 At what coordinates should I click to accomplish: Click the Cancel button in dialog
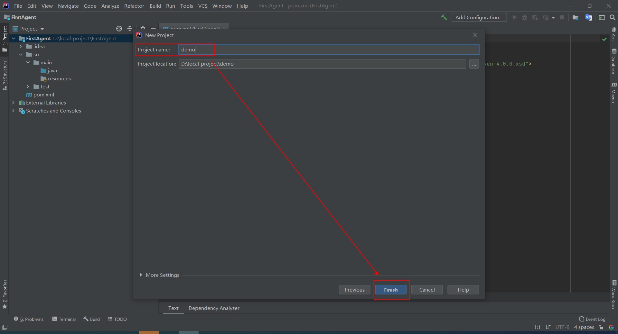(427, 290)
